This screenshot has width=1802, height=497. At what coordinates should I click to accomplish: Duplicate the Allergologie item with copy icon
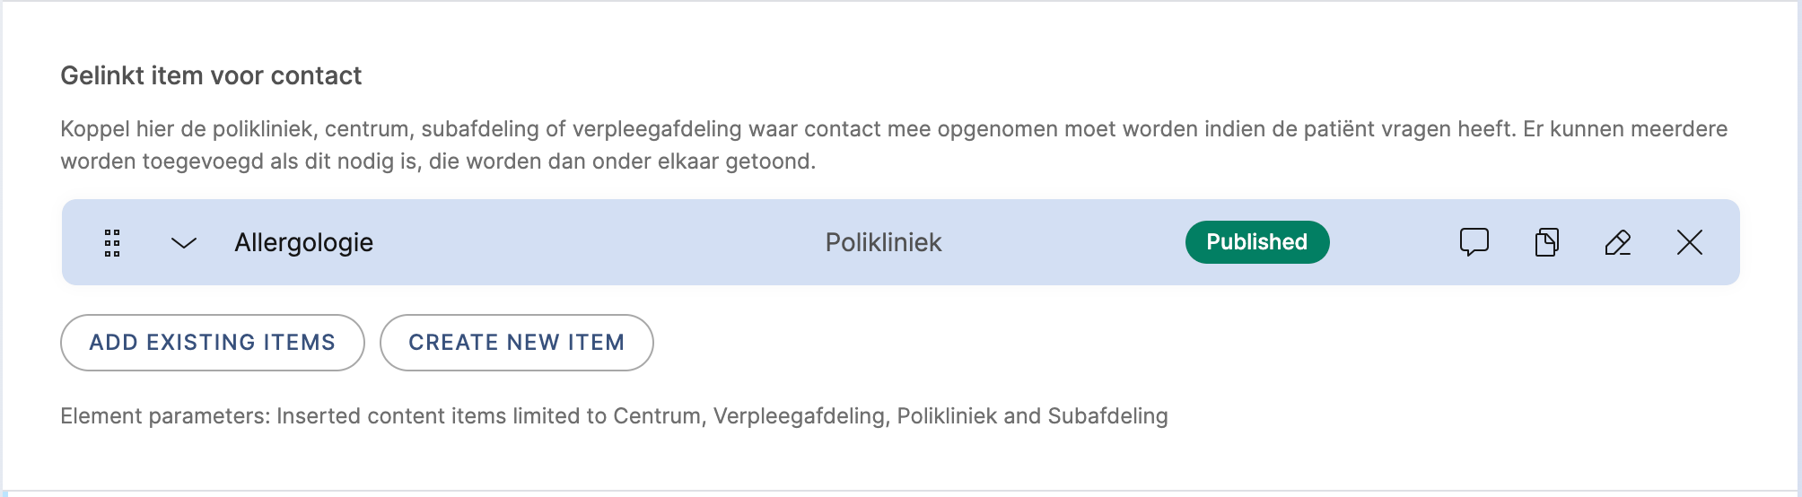[x=1546, y=242]
